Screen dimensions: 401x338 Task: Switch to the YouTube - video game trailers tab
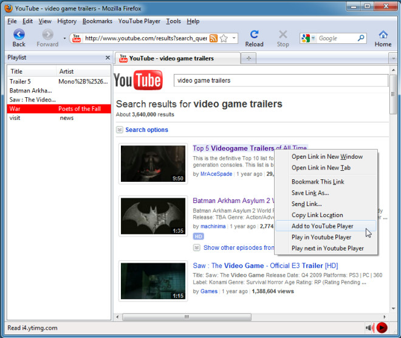coord(177,58)
